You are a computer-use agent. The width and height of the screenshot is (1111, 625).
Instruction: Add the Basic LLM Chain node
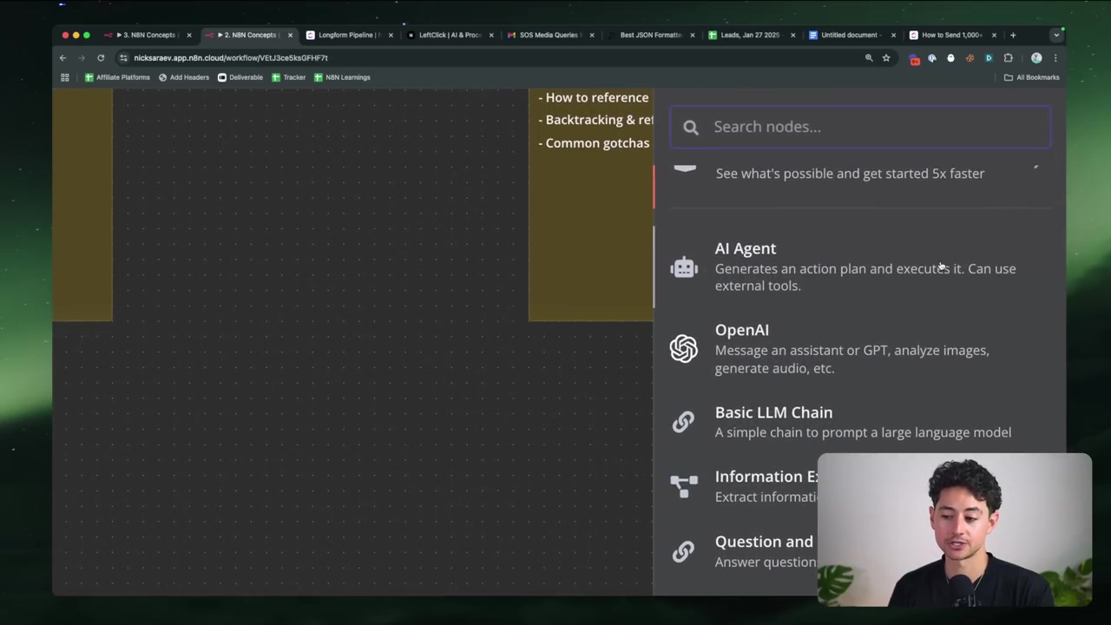point(860,422)
